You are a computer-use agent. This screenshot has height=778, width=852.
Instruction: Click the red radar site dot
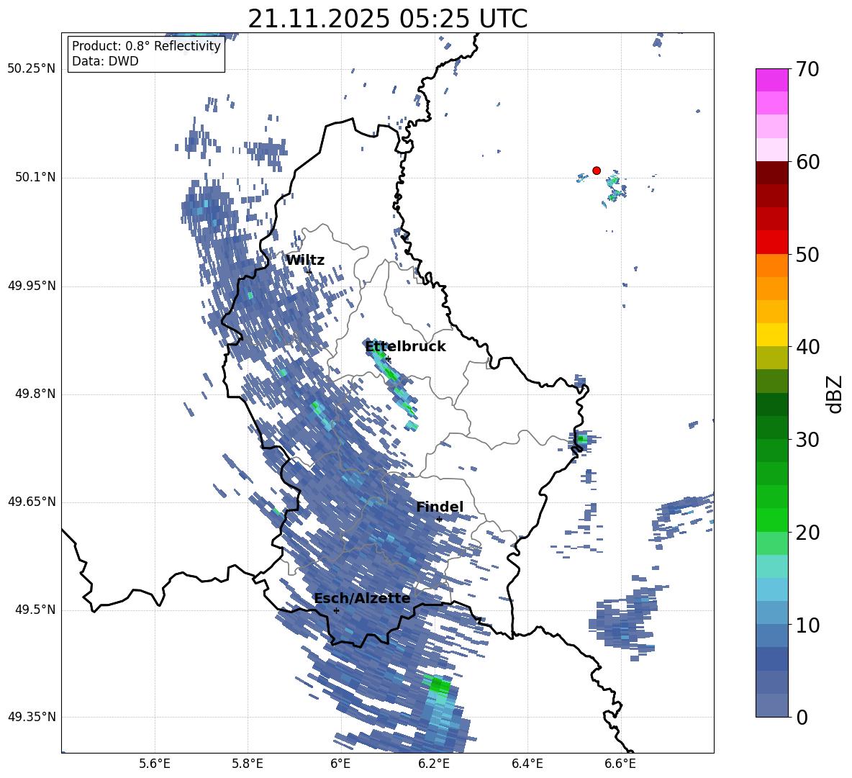pyautogui.click(x=597, y=171)
